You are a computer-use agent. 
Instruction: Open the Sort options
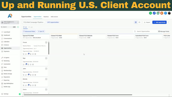[x=41, y=31]
